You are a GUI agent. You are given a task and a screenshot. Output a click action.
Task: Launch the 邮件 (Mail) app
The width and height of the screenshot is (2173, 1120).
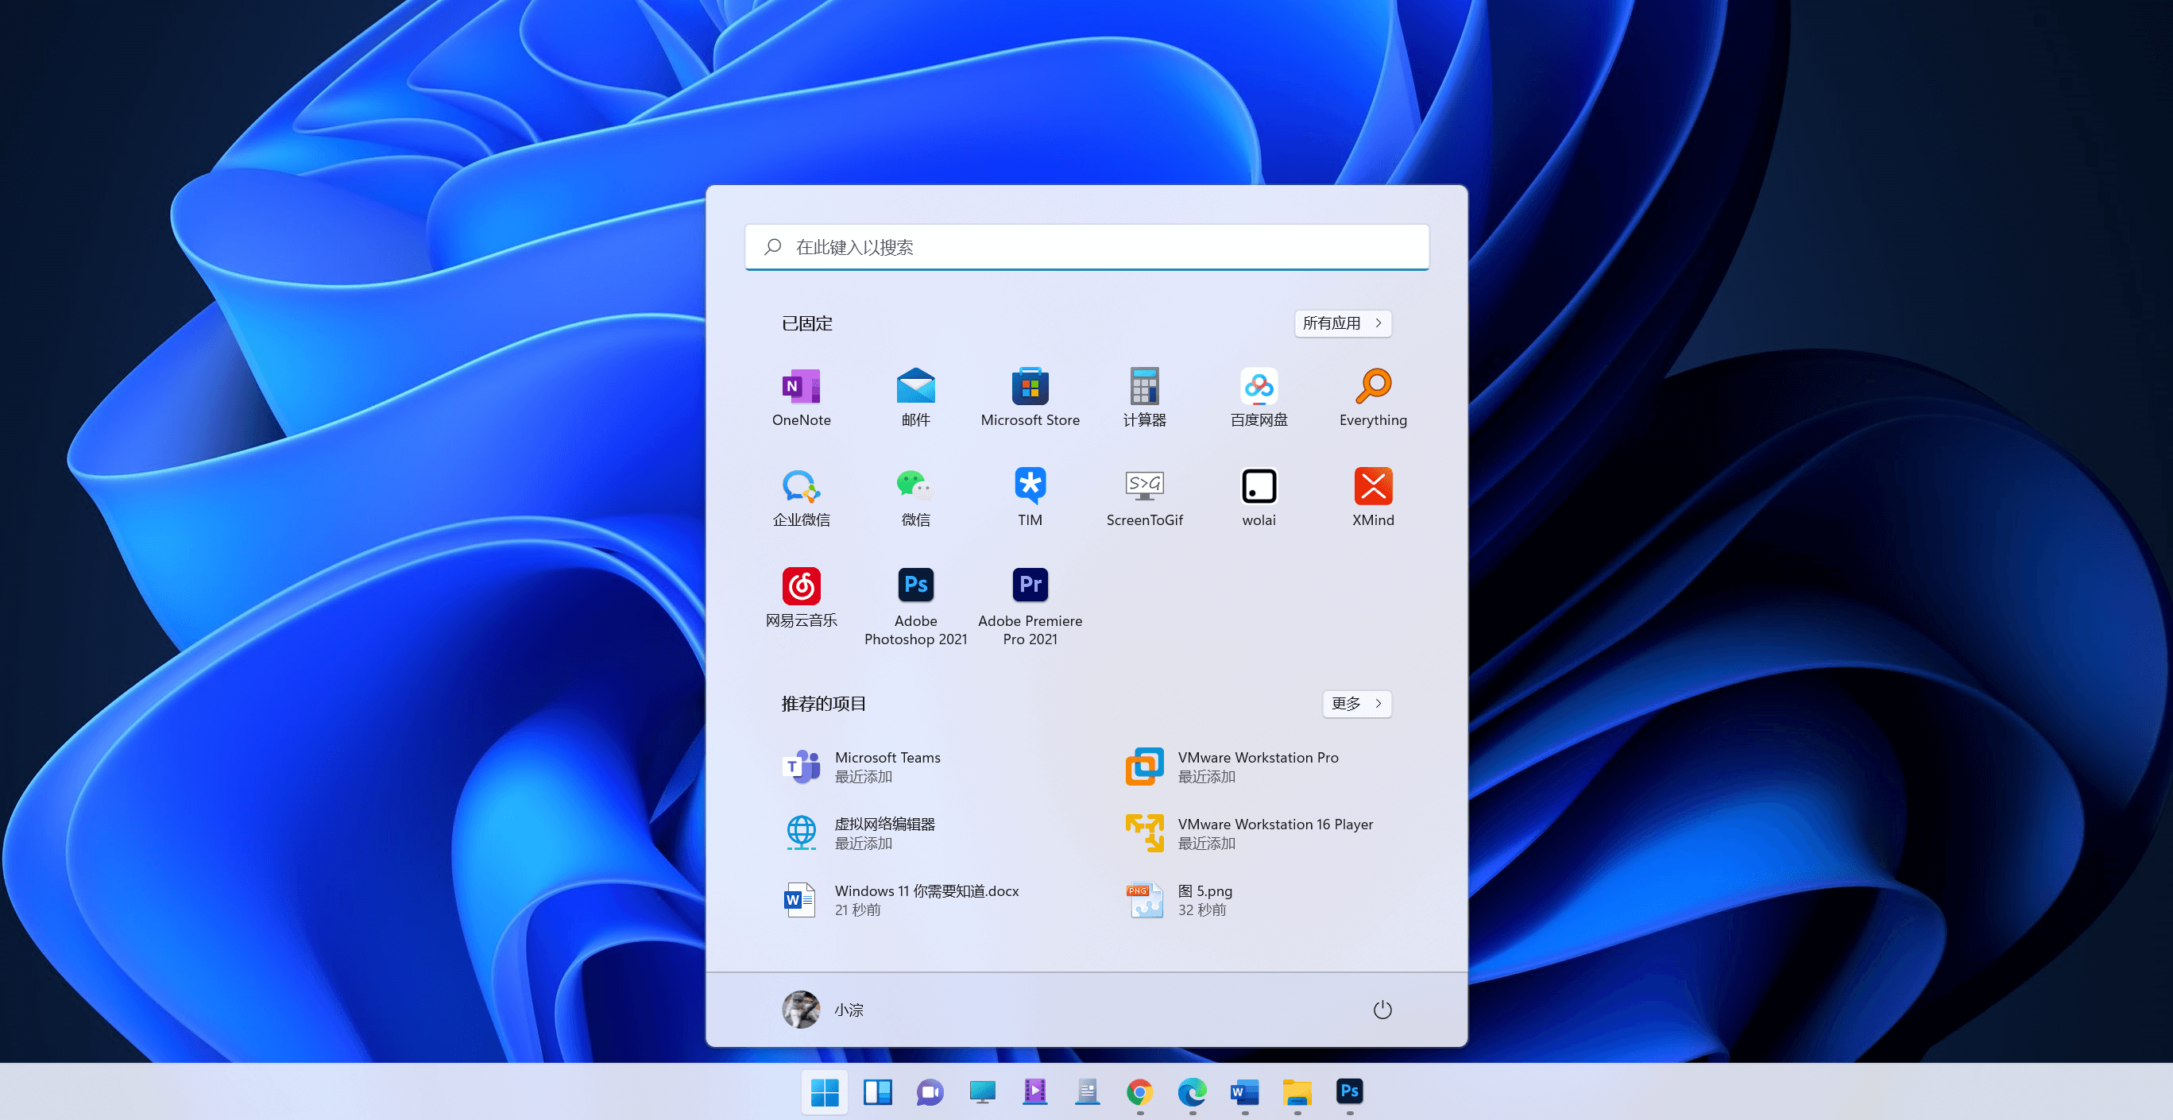915,396
